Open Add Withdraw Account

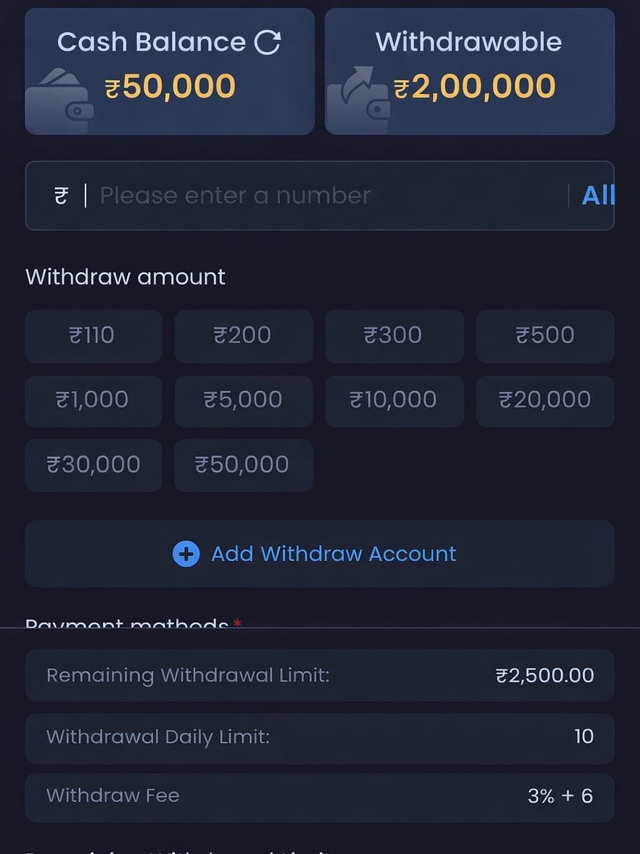coord(333,554)
